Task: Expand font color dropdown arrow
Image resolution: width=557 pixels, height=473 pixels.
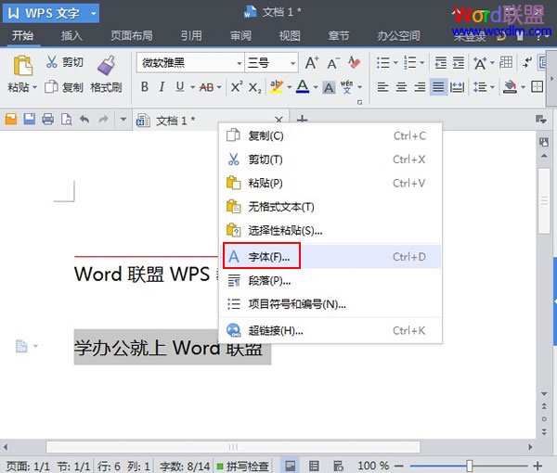Action: coord(316,87)
